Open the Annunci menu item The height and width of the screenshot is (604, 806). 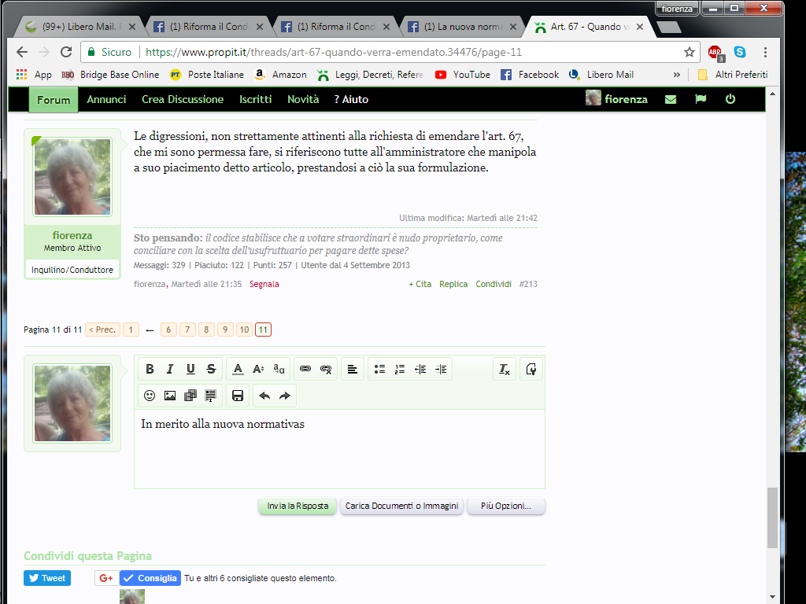[106, 99]
